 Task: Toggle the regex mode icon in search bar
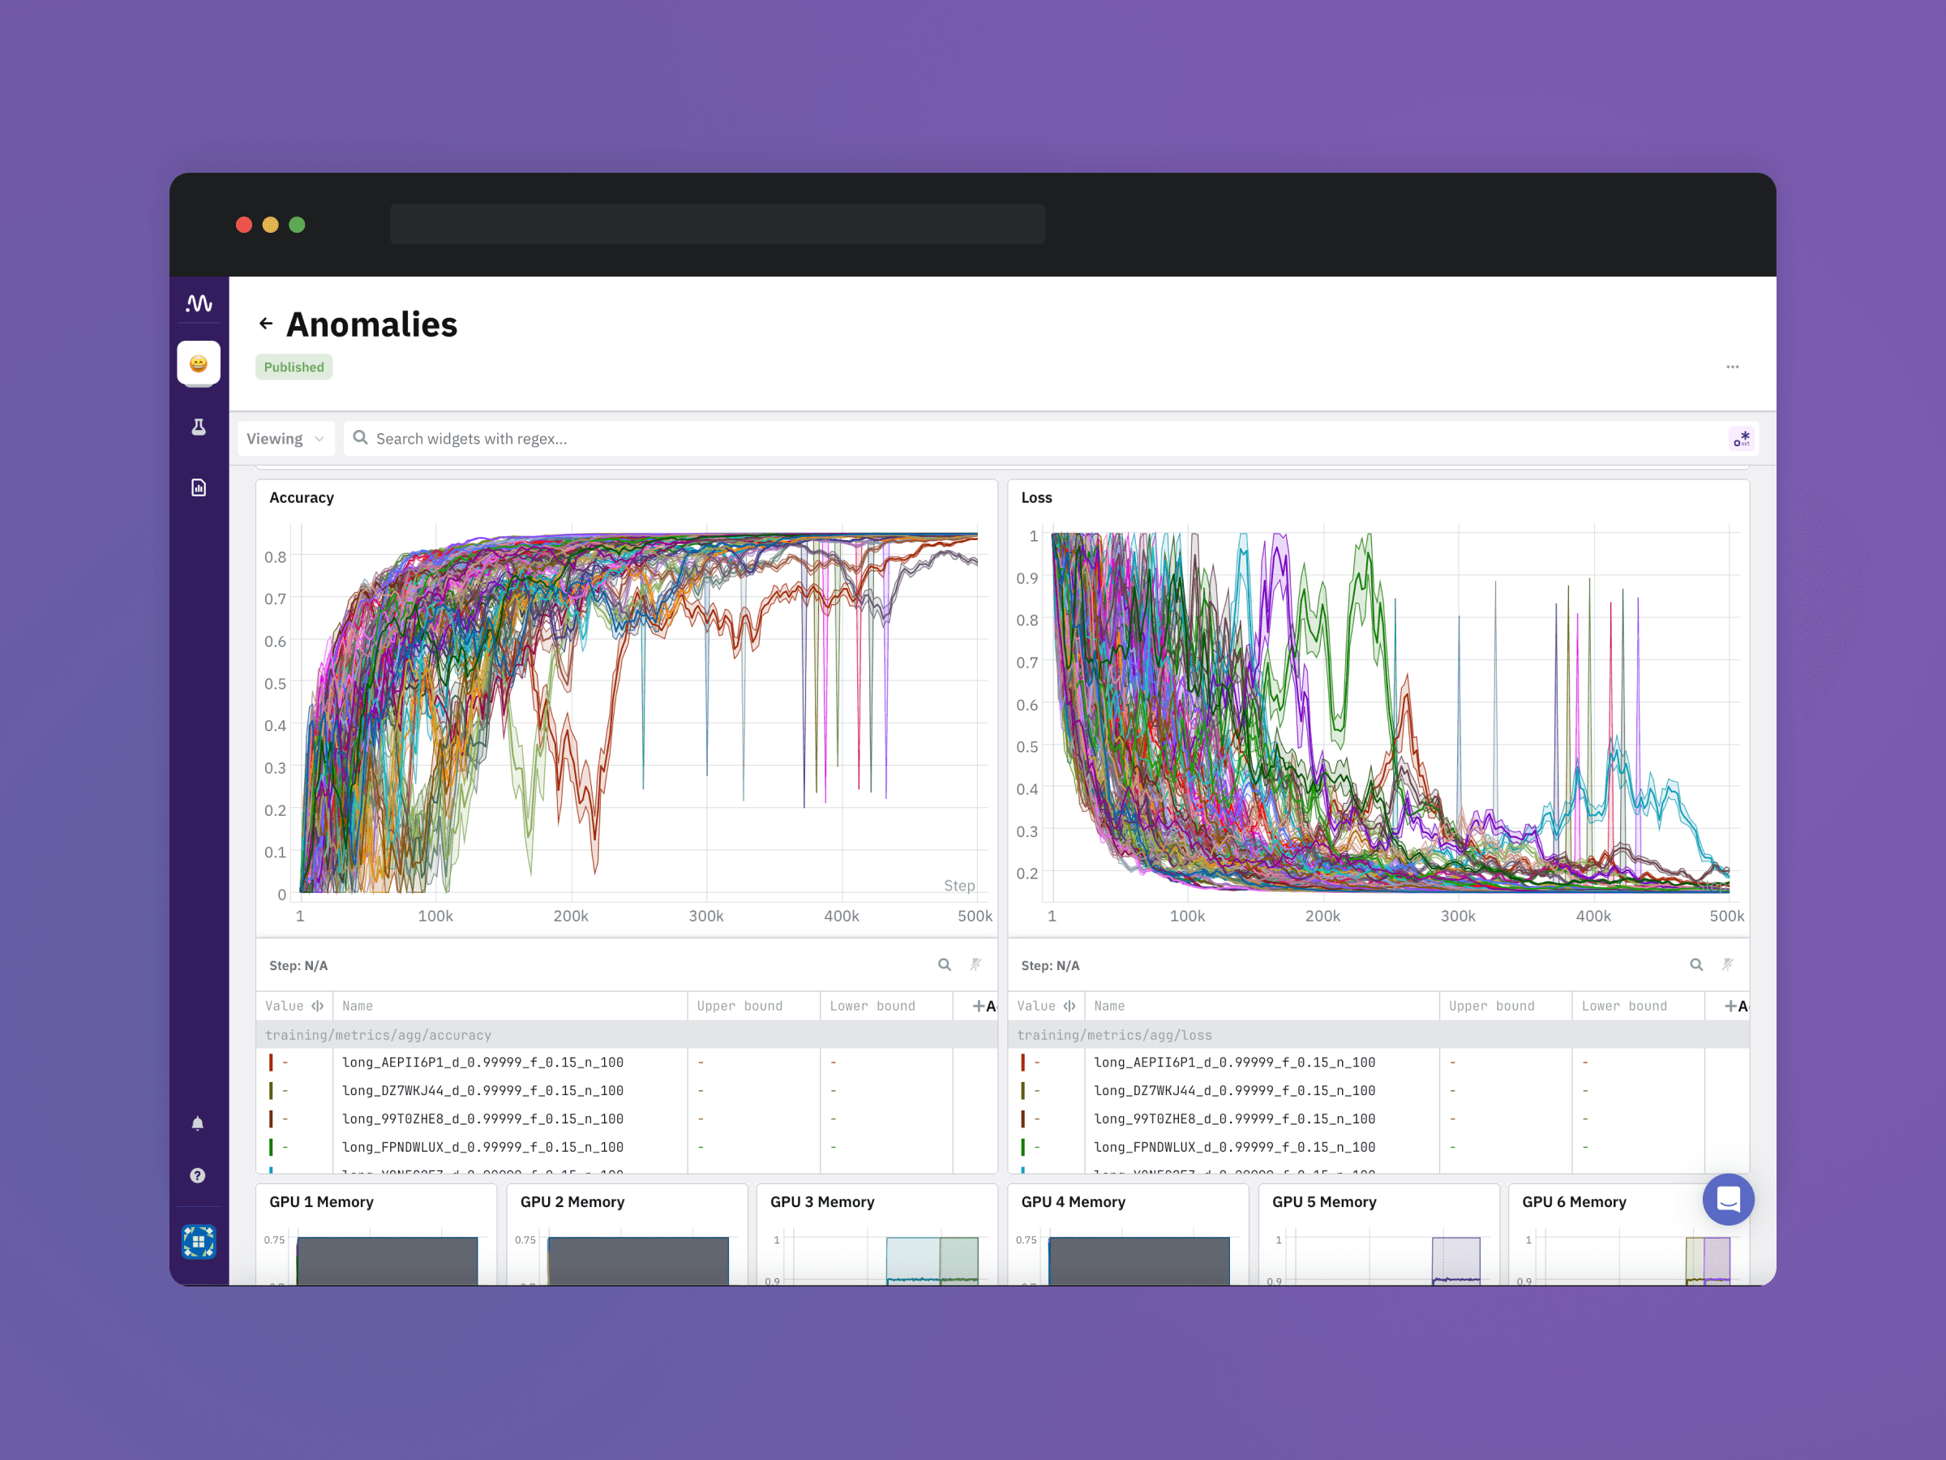(x=1741, y=438)
